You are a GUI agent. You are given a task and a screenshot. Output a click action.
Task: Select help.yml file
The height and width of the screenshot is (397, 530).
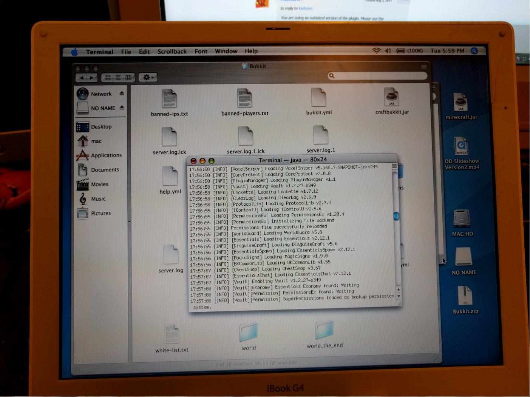tap(170, 180)
